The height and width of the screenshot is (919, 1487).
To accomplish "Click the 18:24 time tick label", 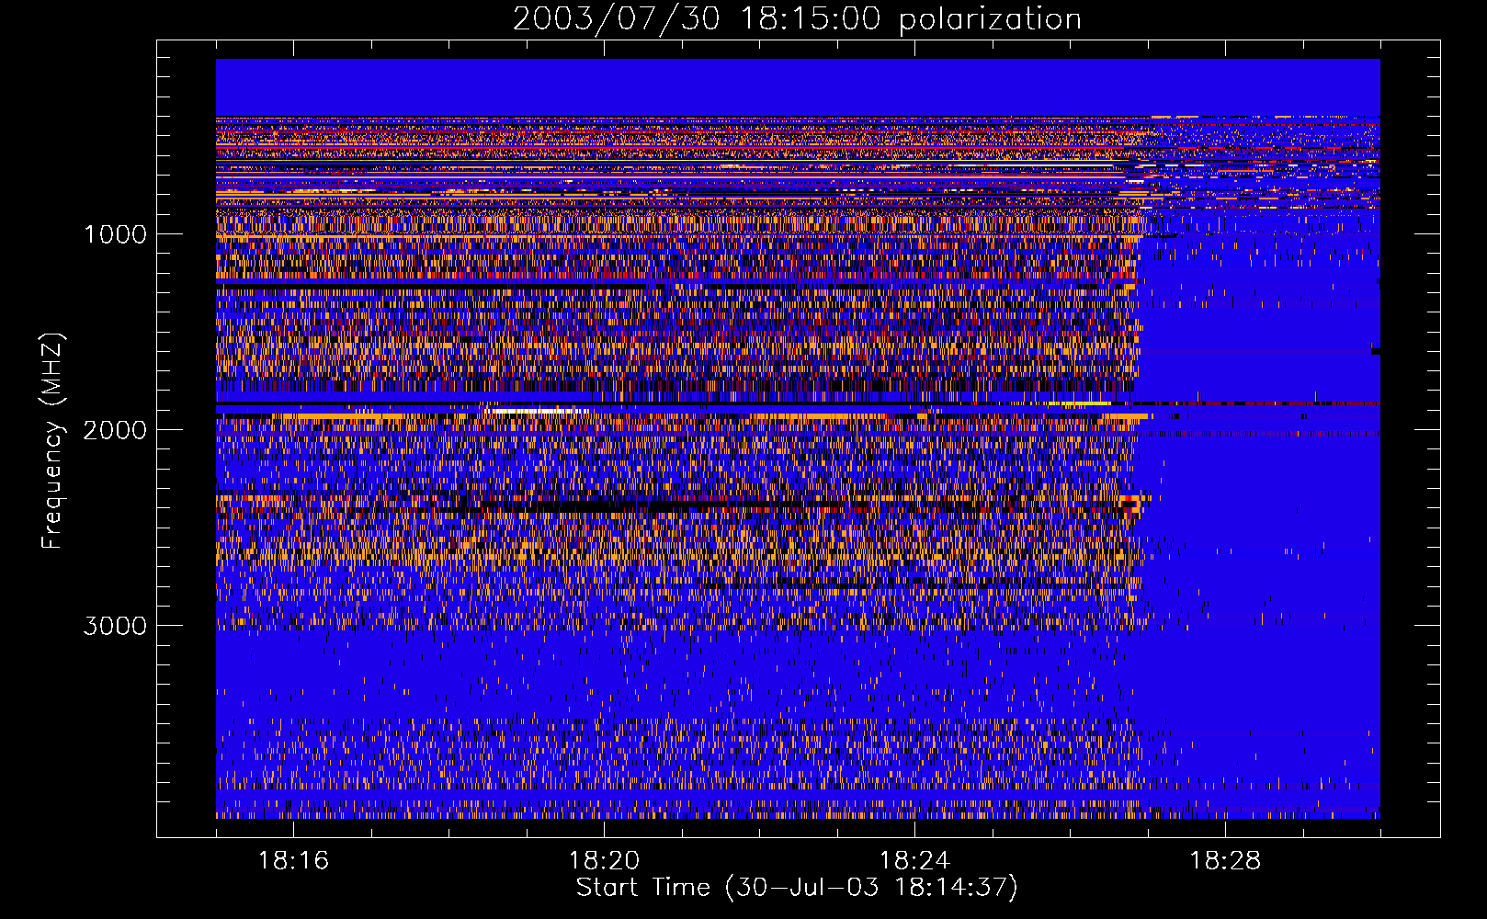I will [x=914, y=861].
